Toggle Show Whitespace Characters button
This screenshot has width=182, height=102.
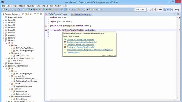(75, 10)
